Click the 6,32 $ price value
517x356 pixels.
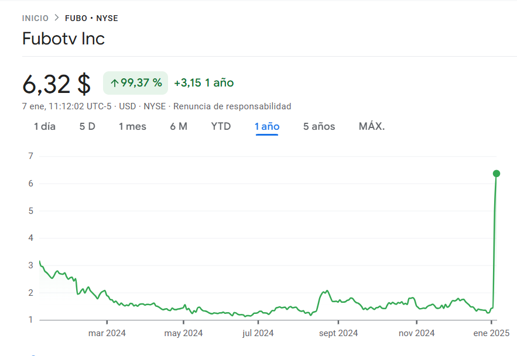[56, 84]
